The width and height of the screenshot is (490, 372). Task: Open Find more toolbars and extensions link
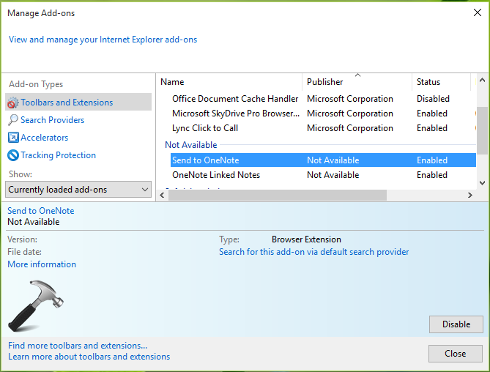click(78, 346)
